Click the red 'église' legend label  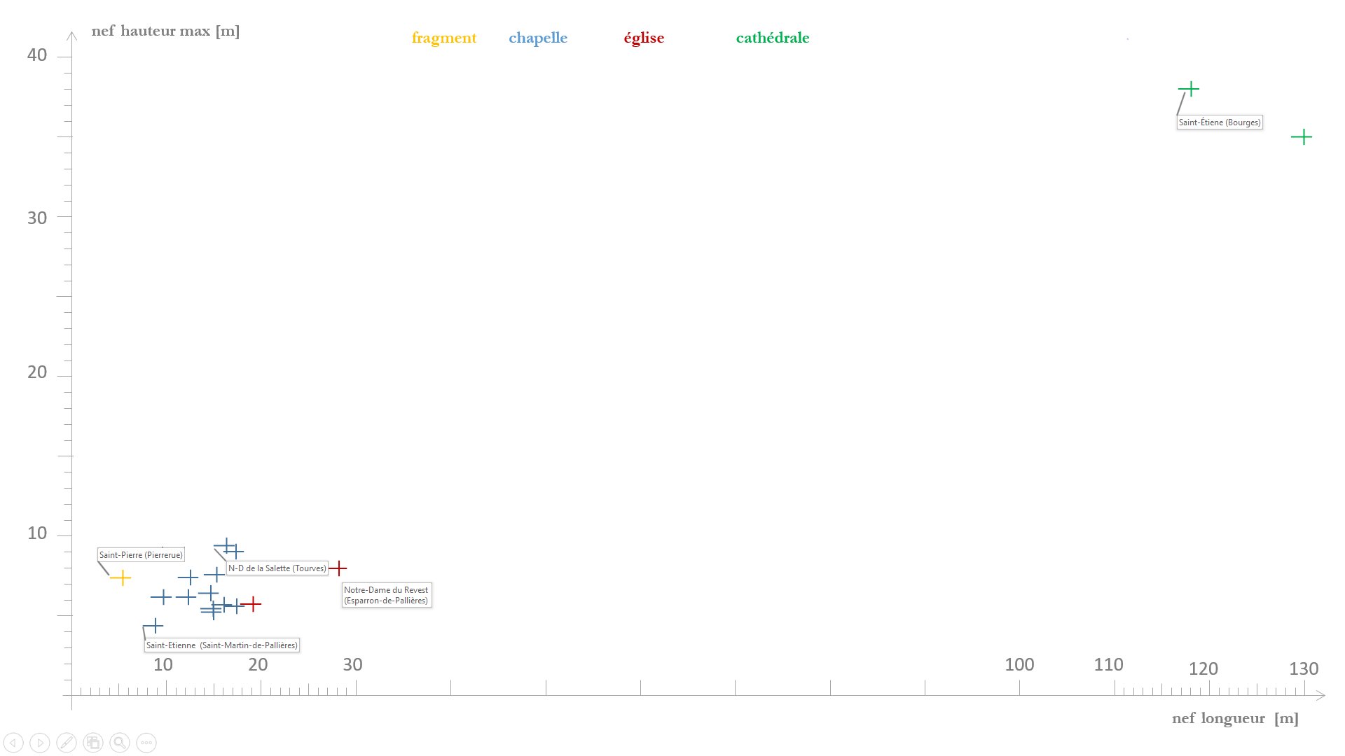tap(644, 38)
